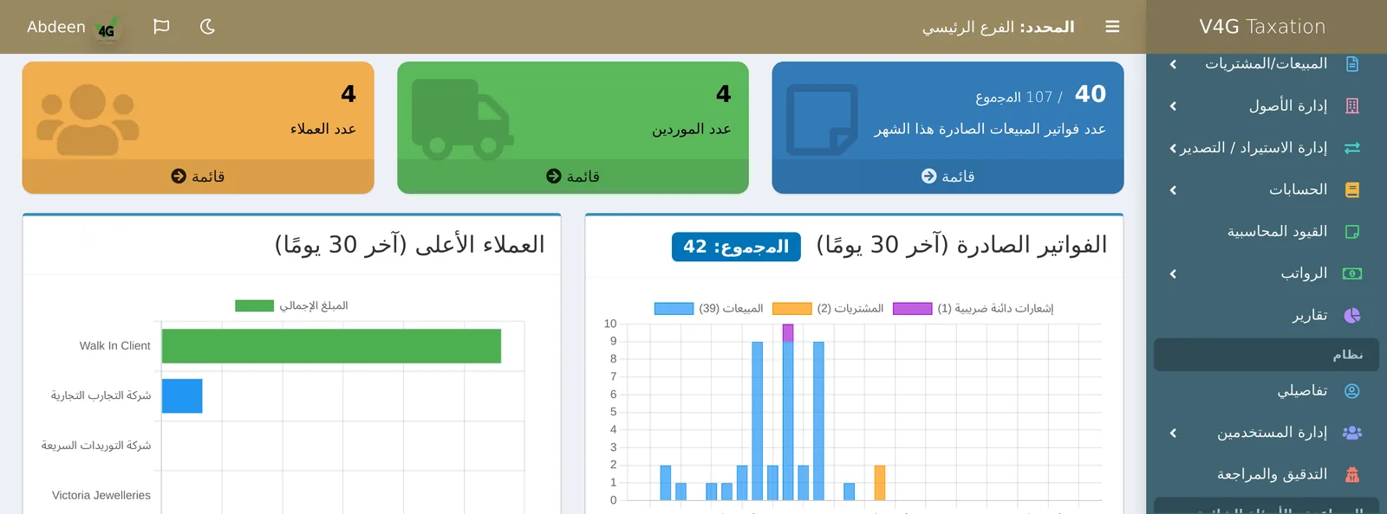Click the pie chart icon beside تقارير
Screen dimensions: 1387x514
point(1352,315)
